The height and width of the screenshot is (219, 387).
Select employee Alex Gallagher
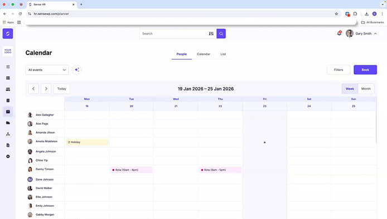coord(45,115)
